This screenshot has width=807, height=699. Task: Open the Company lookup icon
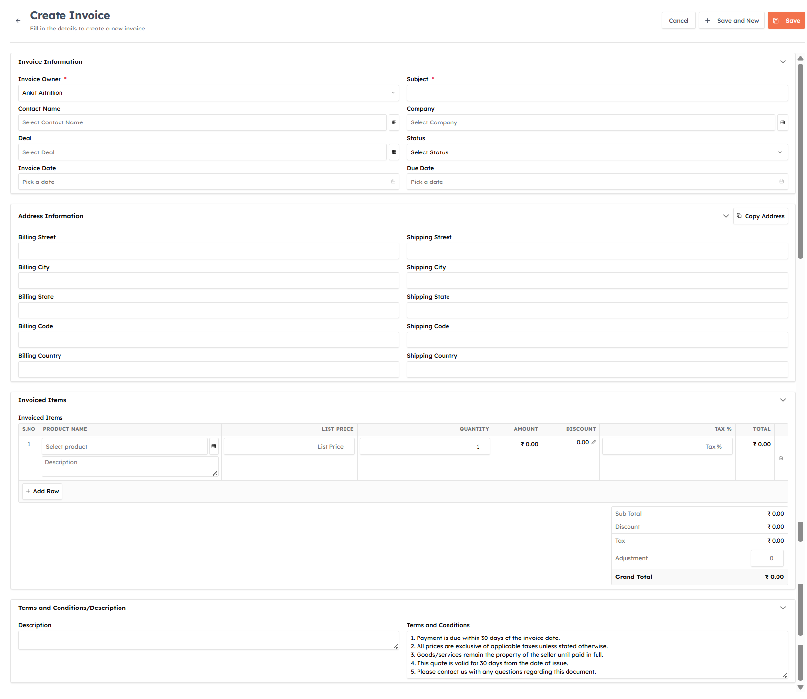click(x=782, y=122)
